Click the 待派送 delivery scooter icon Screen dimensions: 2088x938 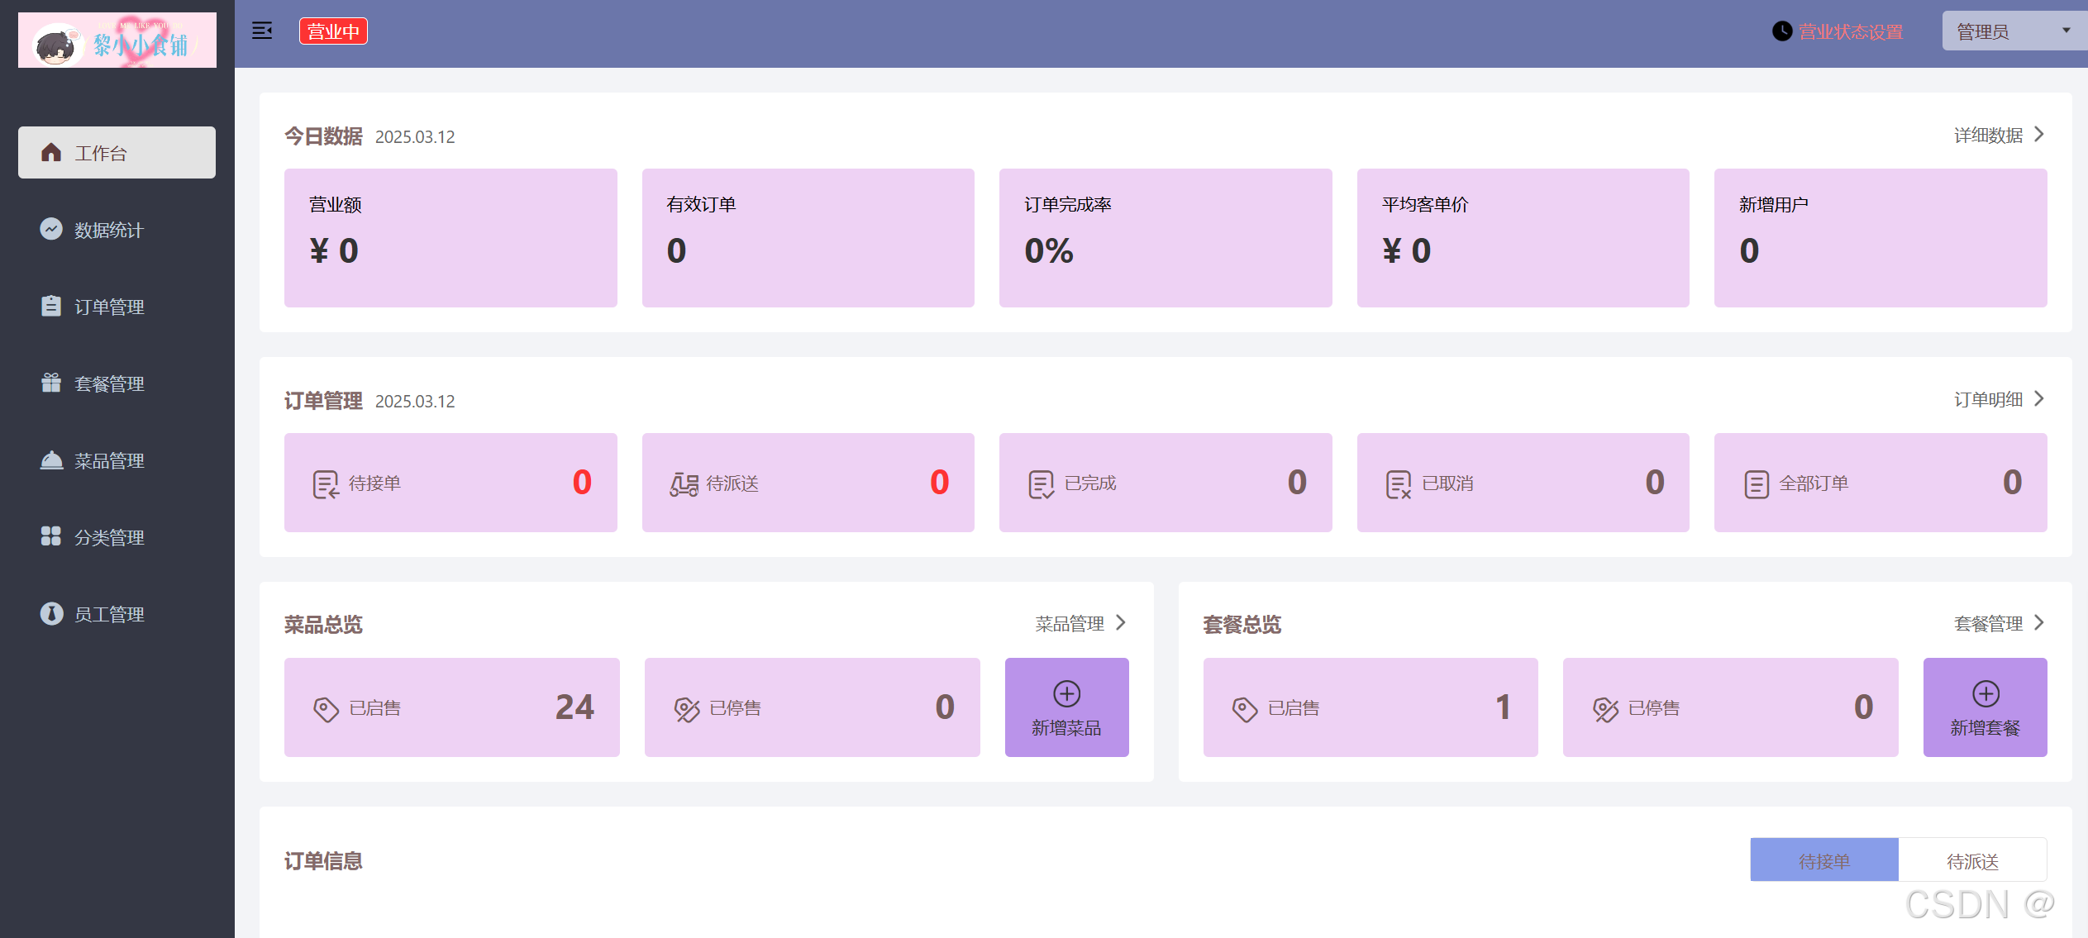coord(684,483)
